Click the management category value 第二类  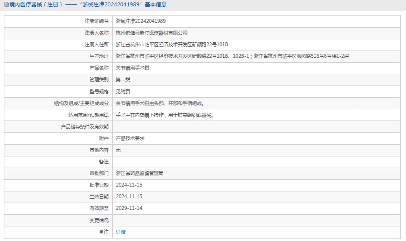123,80
